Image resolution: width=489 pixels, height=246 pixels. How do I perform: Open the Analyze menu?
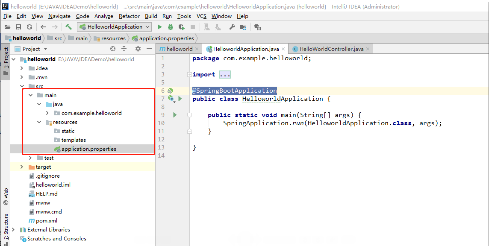click(104, 16)
